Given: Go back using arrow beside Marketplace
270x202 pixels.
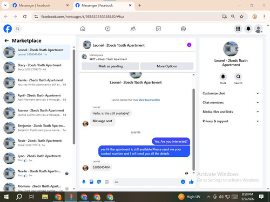Looking at the screenshot, I should pyautogui.click(x=6, y=41).
